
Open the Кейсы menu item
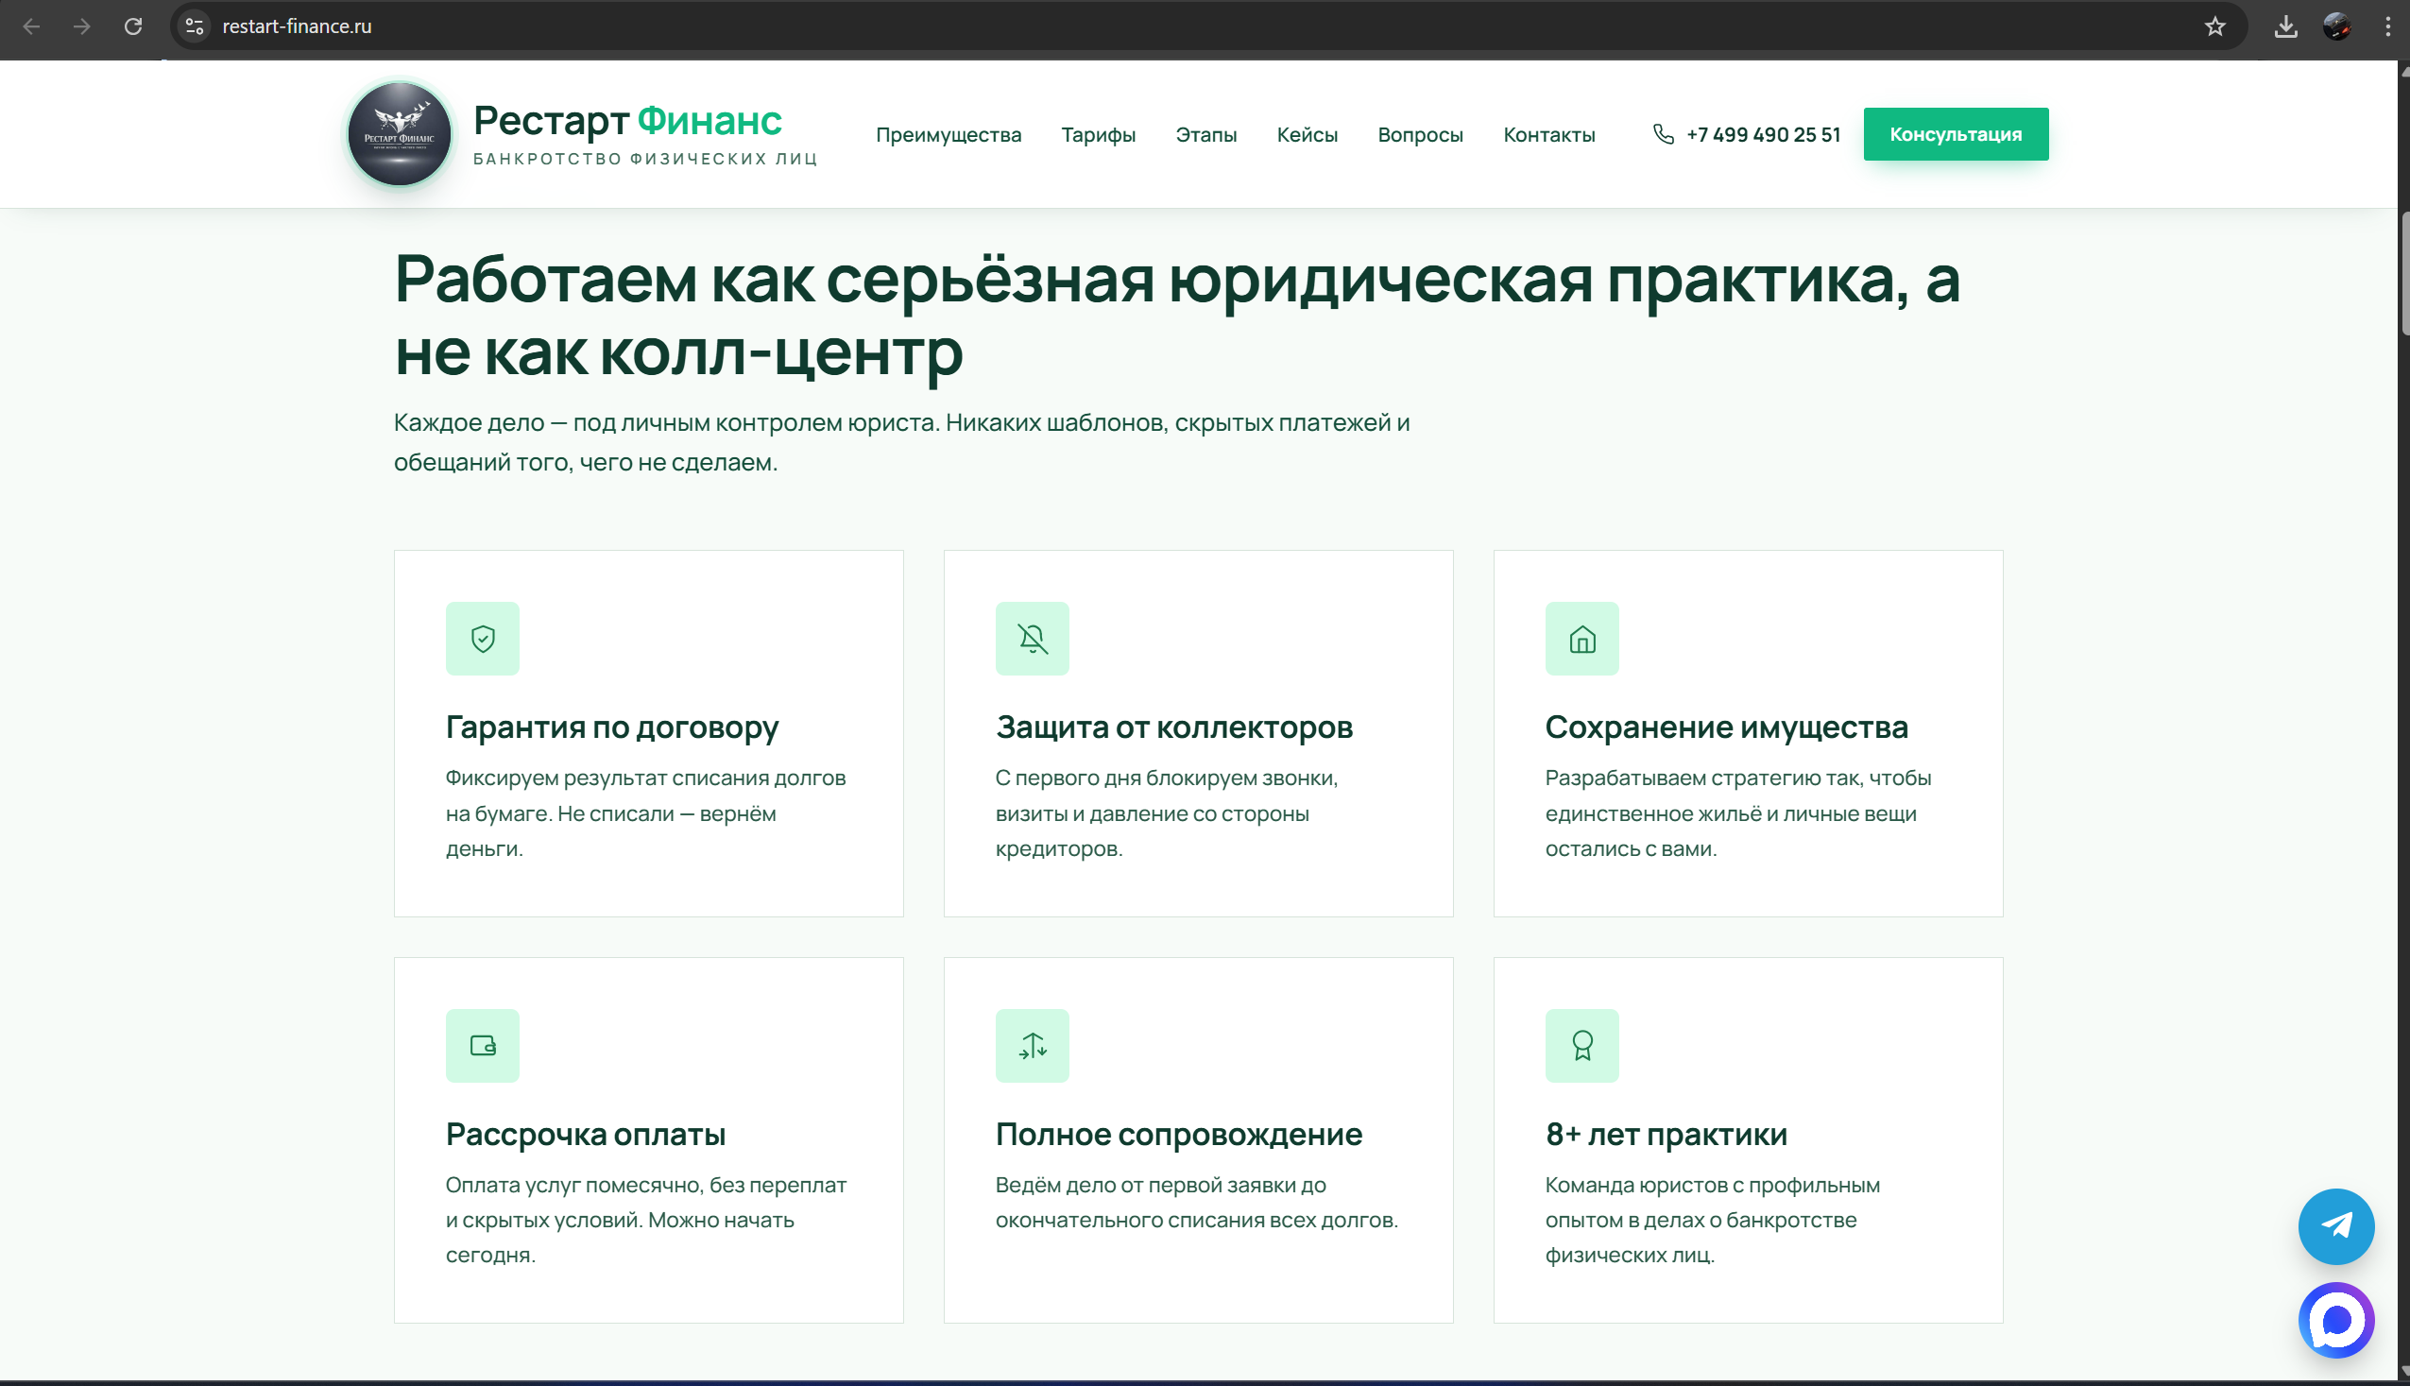(1307, 134)
